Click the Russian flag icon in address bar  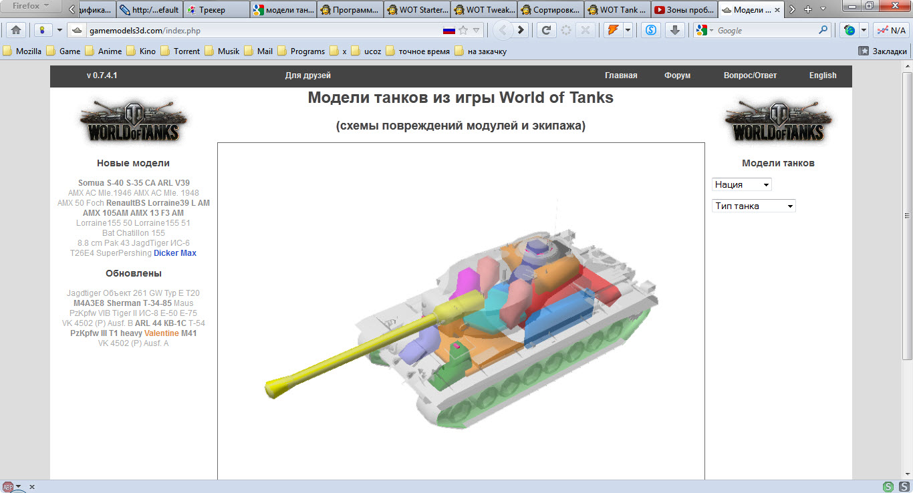(449, 30)
